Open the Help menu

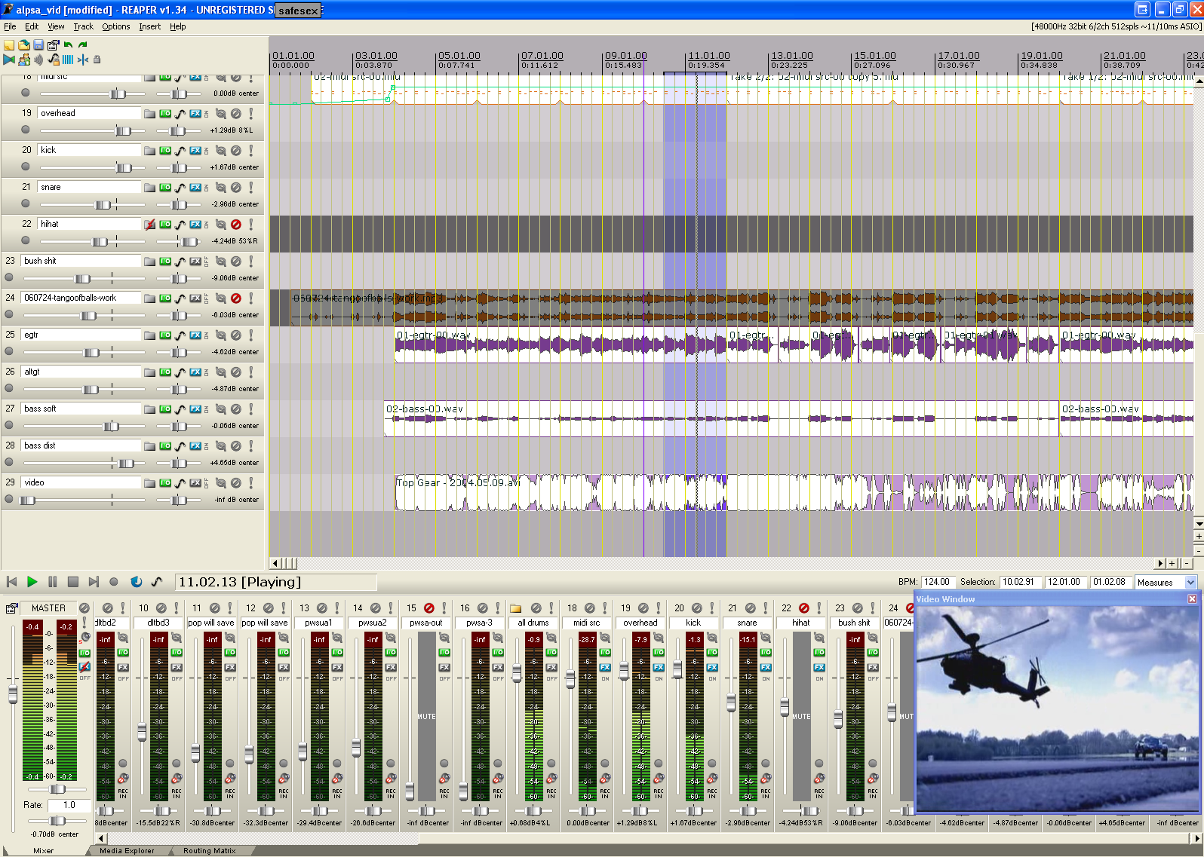click(x=177, y=26)
